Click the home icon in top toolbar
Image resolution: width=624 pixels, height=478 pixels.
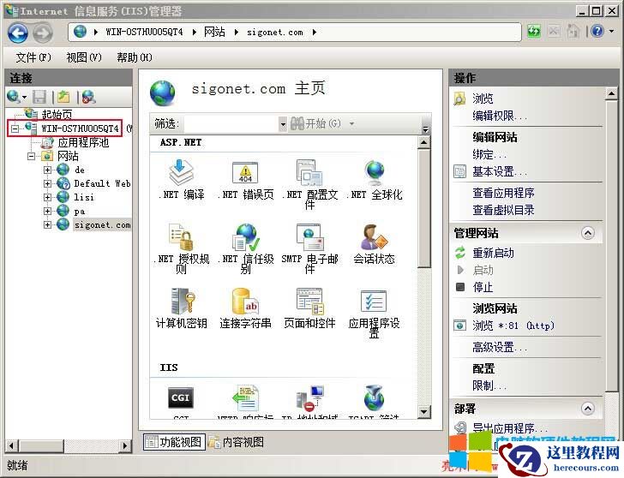pos(573,31)
